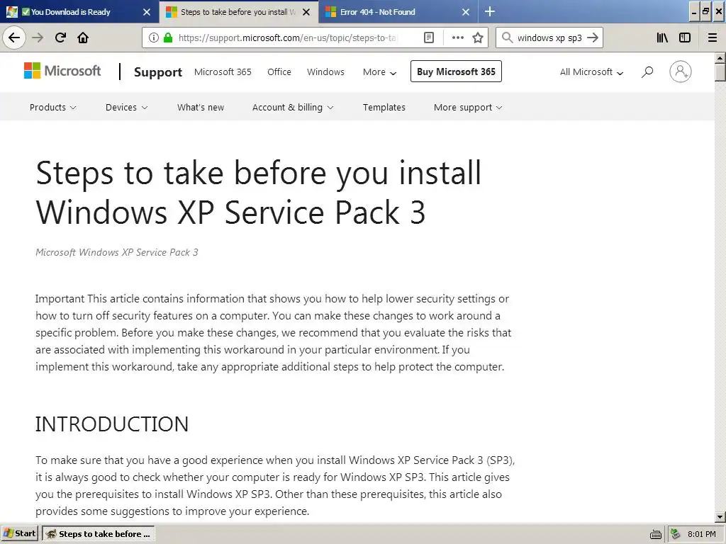726x544 pixels.
Task: Open a new tab with plus button
Action: 490,11
